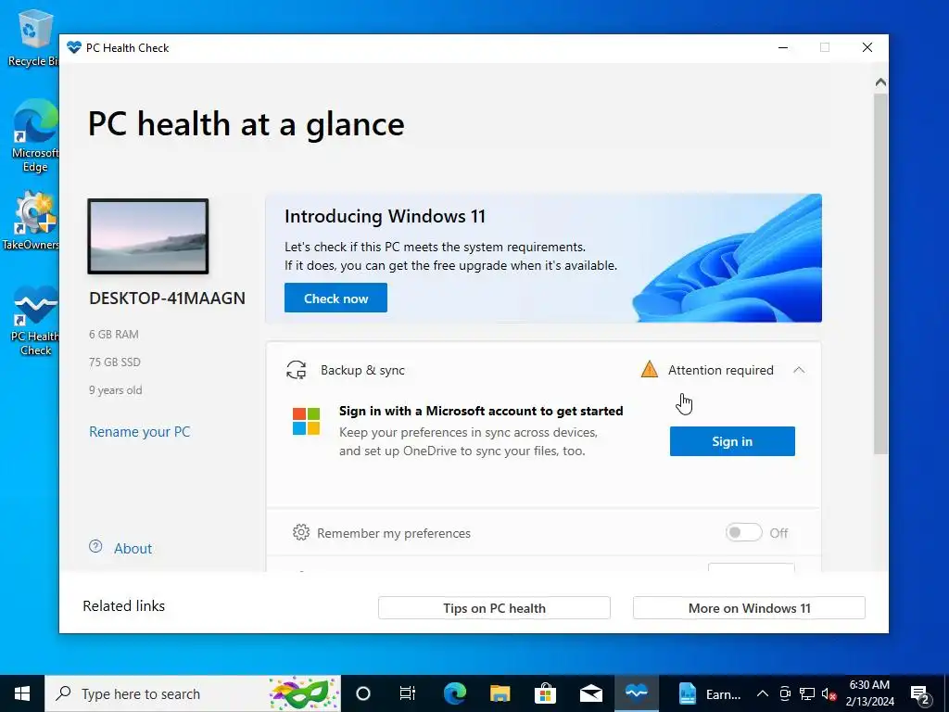
Task: Click the Backup & sync icon
Action: coord(296,370)
